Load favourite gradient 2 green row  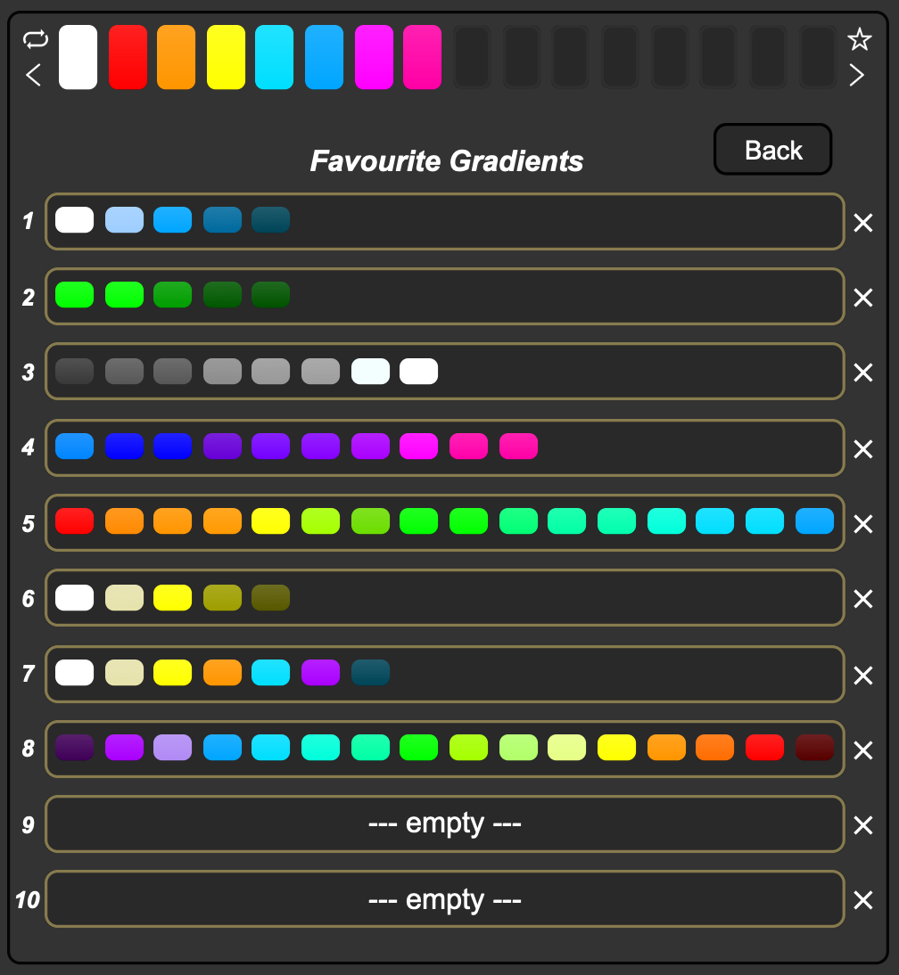[445, 296]
